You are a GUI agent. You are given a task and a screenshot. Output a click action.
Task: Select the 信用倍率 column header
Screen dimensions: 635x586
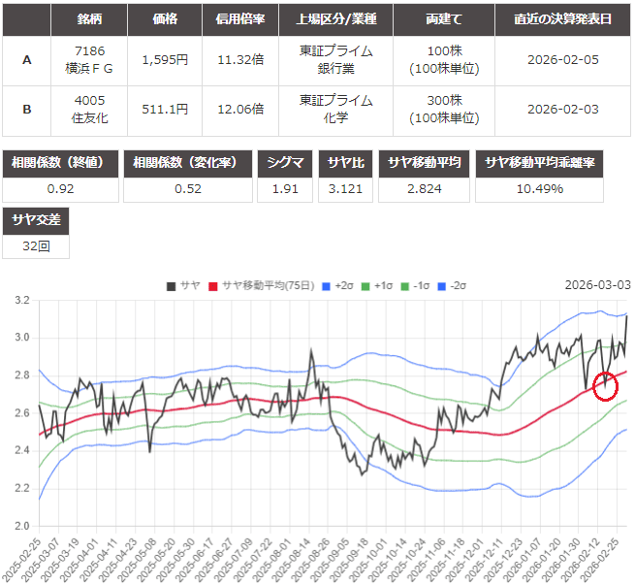pos(238,18)
